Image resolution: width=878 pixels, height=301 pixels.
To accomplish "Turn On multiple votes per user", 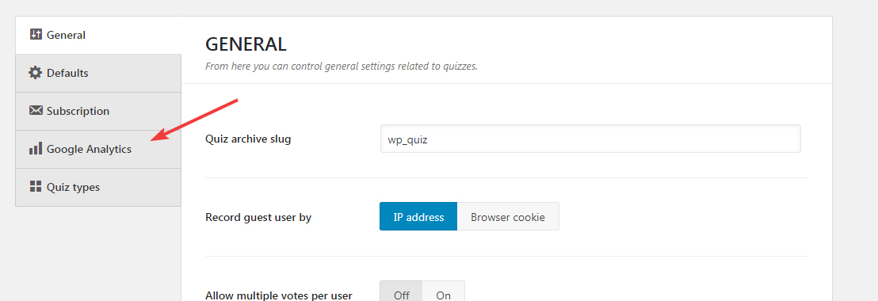I will pyautogui.click(x=444, y=291).
